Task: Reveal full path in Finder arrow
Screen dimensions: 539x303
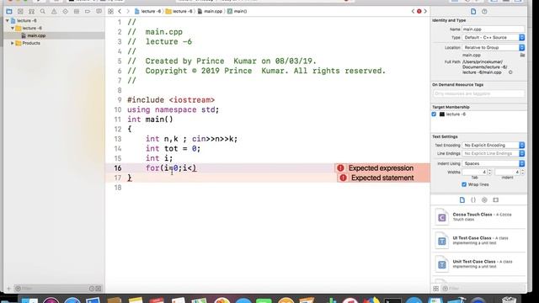Action: pyautogui.click(x=510, y=72)
